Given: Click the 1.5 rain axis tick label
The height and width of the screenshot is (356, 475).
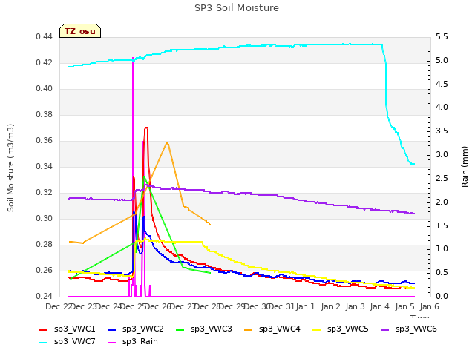Looking at the screenshot, I should point(442,225).
